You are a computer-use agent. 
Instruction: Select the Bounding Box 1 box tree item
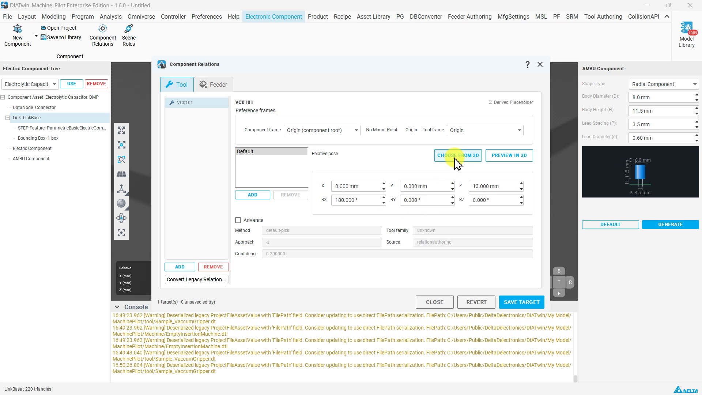click(38, 138)
